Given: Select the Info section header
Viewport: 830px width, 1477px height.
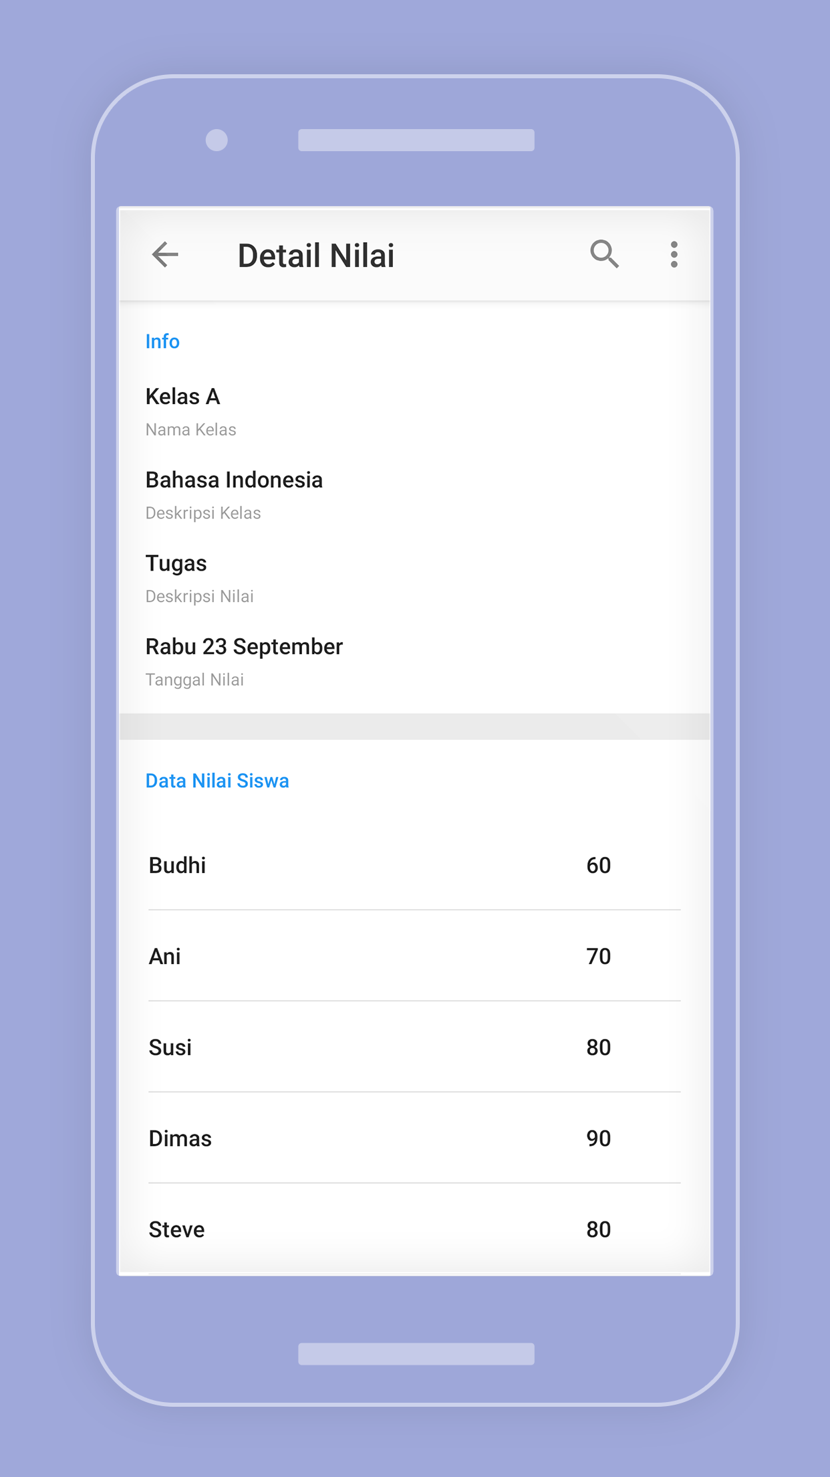Looking at the screenshot, I should (162, 342).
